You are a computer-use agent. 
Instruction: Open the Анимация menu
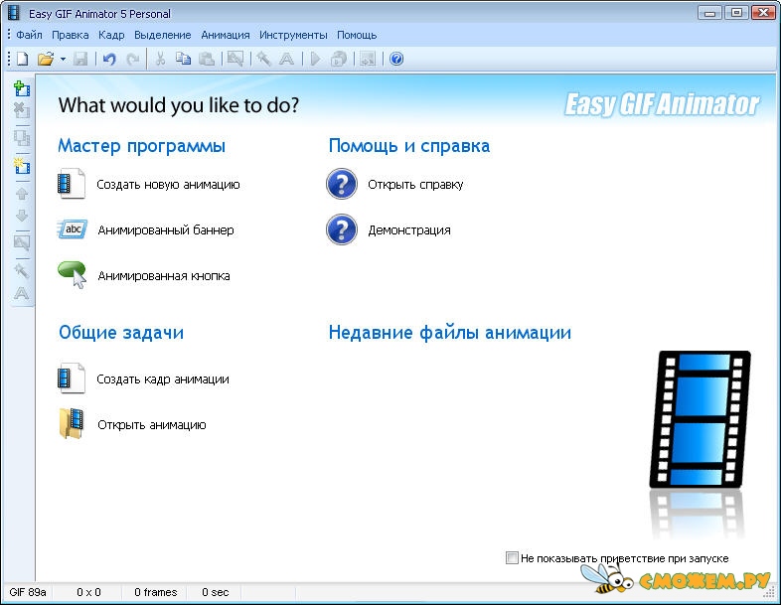226,36
